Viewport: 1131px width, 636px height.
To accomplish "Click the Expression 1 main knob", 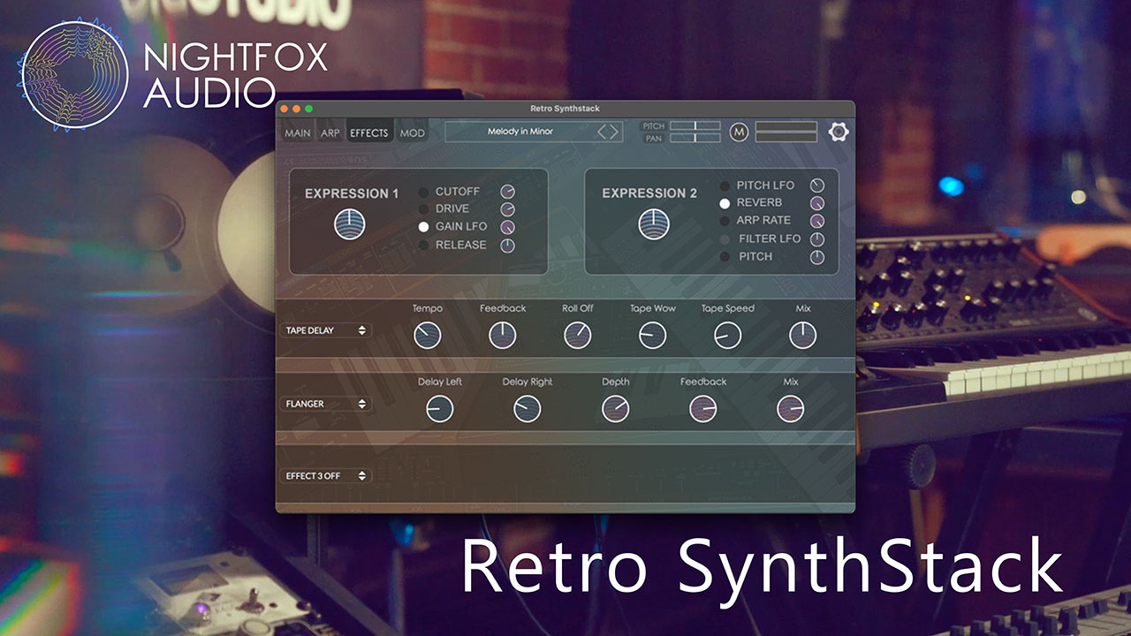I will [349, 224].
